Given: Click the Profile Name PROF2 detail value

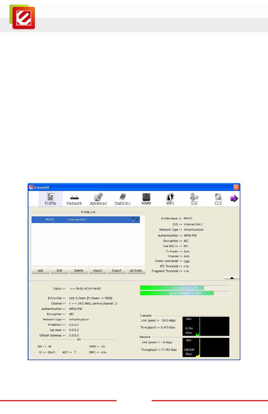Looking at the screenshot, I should 188,218.
